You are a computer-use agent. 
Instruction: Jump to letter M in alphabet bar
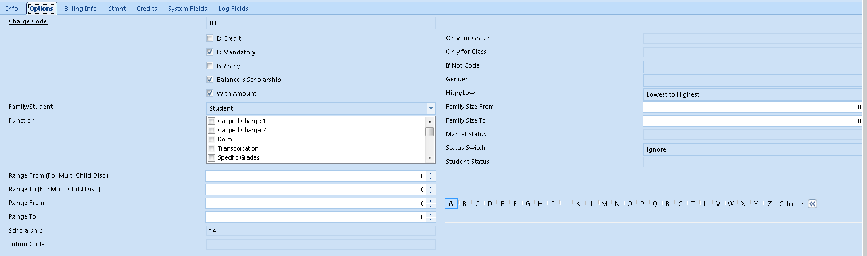(x=604, y=204)
